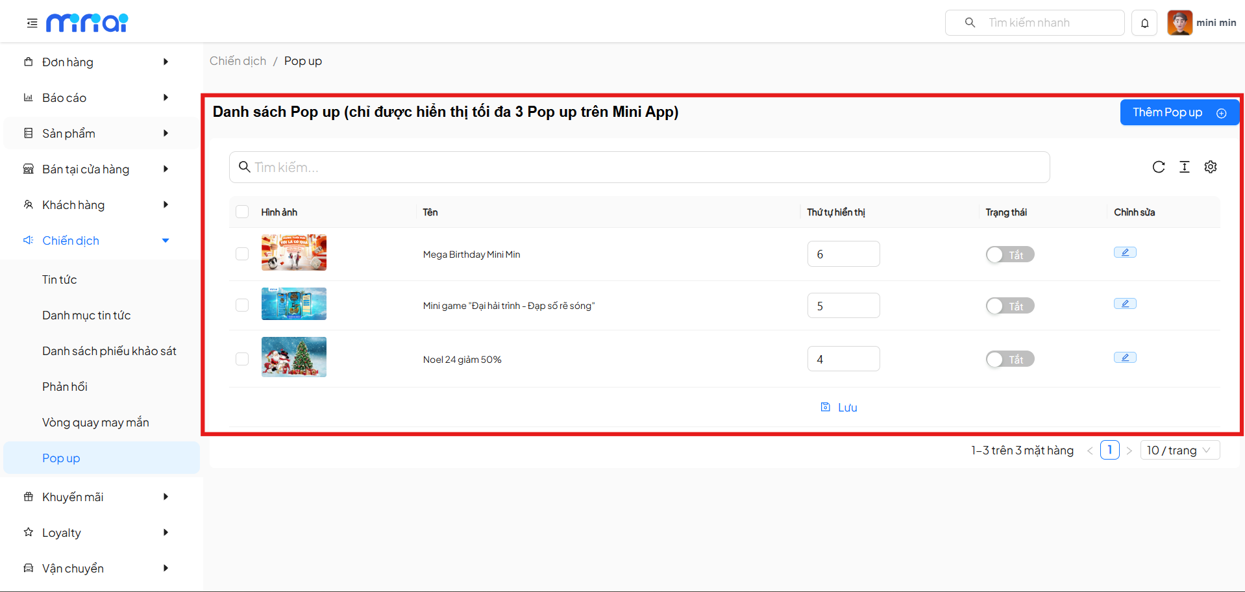Image resolution: width=1245 pixels, height=592 pixels.
Task: Click edit icon for Noel 24 giảm 50%
Action: pos(1124,358)
